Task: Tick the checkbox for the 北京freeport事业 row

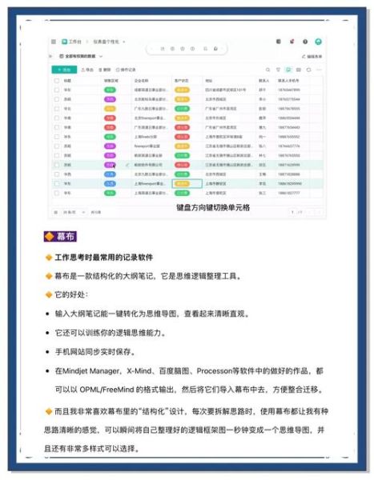Action: 57,118
